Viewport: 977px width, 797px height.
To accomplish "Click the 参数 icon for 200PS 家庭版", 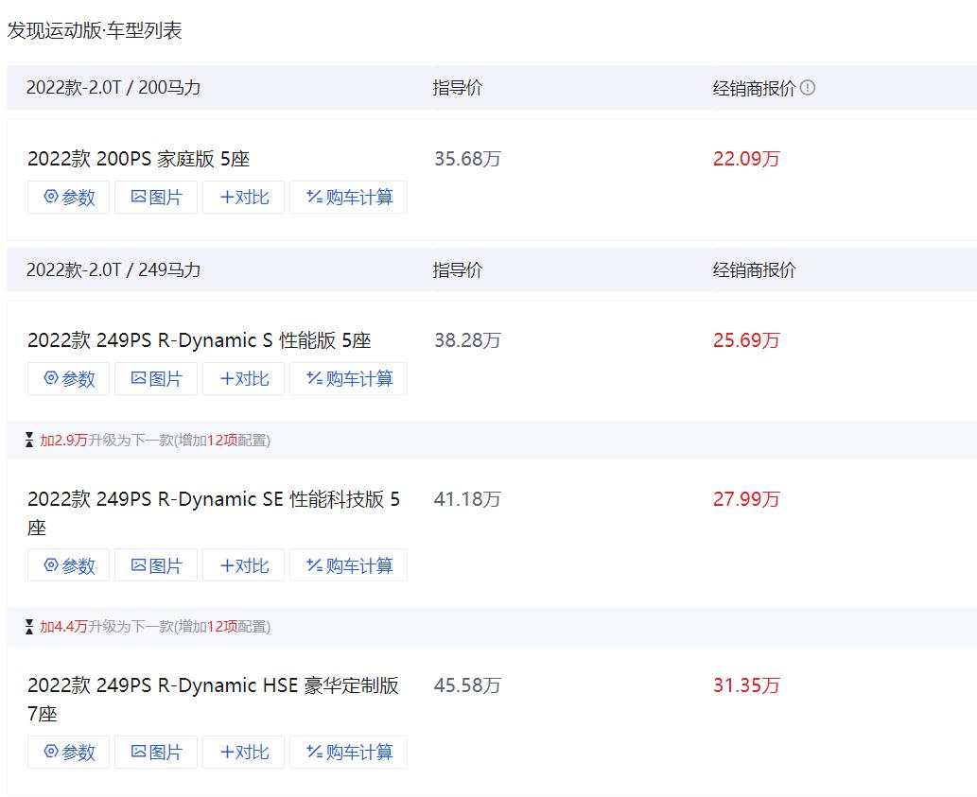I will click(x=68, y=197).
